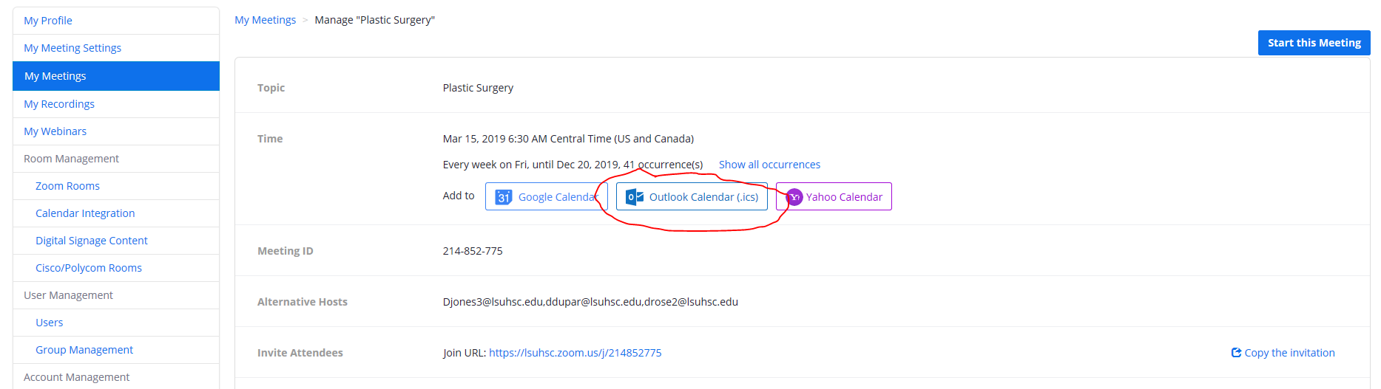Click the Outlook Calendar icon
The width and height of the screenshot is (1381, 389).
pyautogui.click(x=634, y=197)
